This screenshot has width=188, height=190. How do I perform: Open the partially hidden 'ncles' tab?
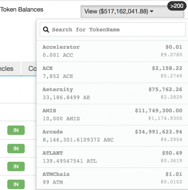tap(10, 69)
